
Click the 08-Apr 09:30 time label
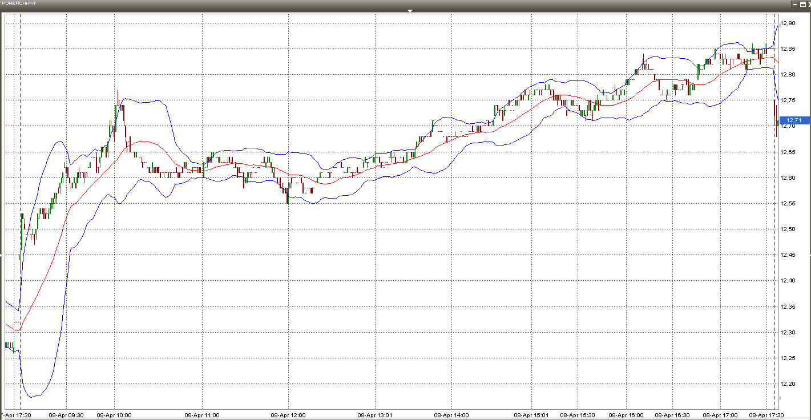66,415
